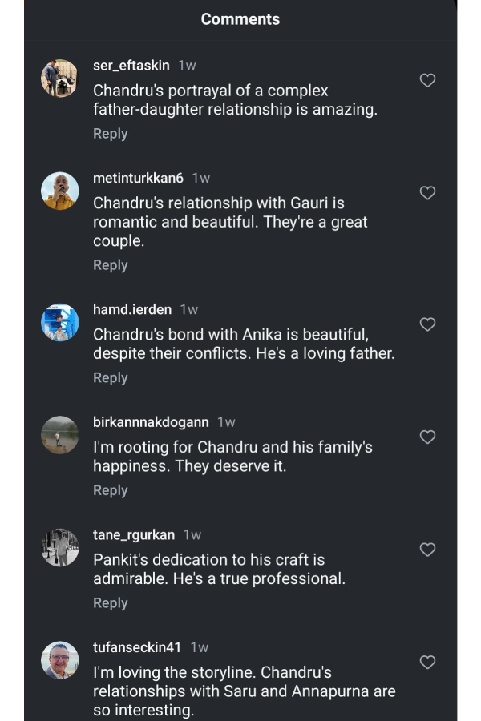The image size is (481, 721).
Task: Reply to birkannnakdogann's comment
Action: tap(111, 490)
